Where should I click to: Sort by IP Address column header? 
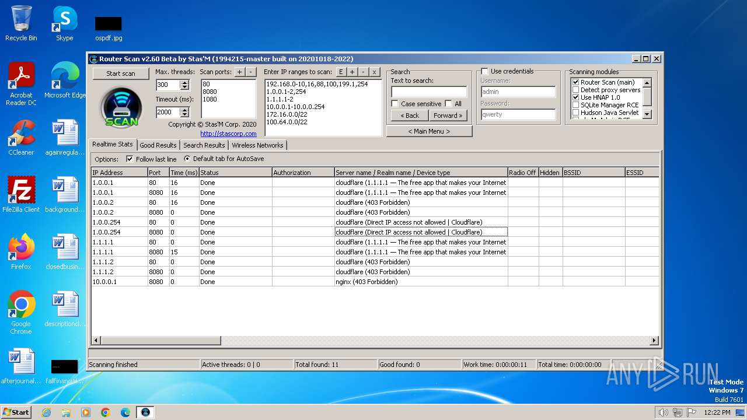pos(119,173)
